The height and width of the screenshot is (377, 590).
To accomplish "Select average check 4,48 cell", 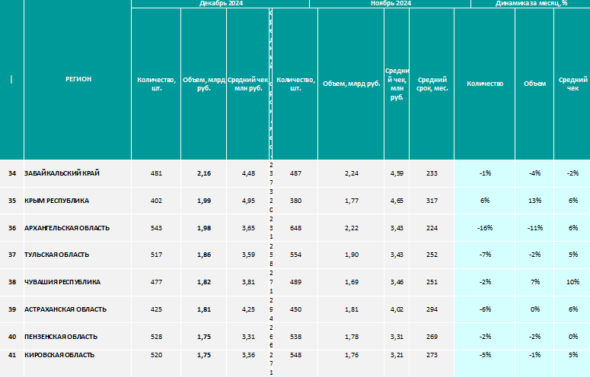I will click(x=248, y=173).
